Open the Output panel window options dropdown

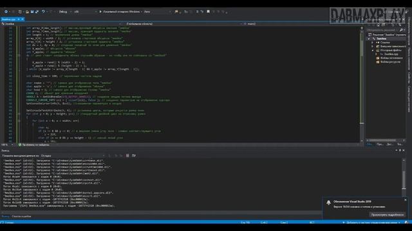click(x=397, y=150)
